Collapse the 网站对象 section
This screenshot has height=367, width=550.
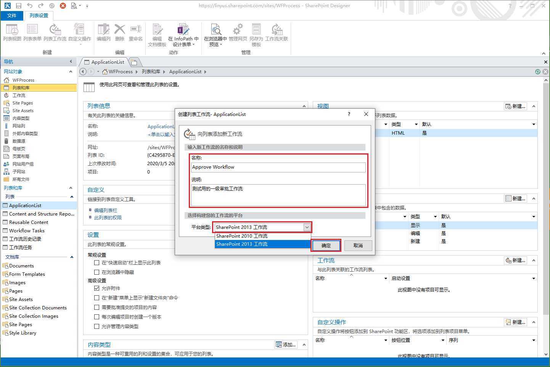(71, 71)
